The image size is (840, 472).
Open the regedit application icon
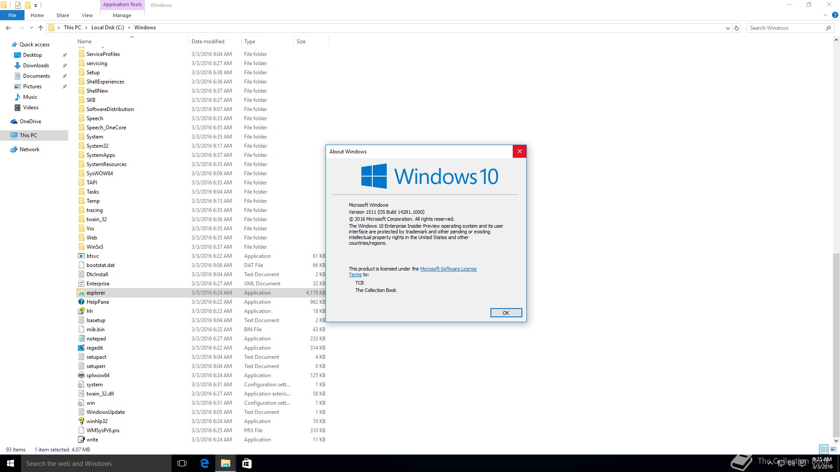pos(81,348)
